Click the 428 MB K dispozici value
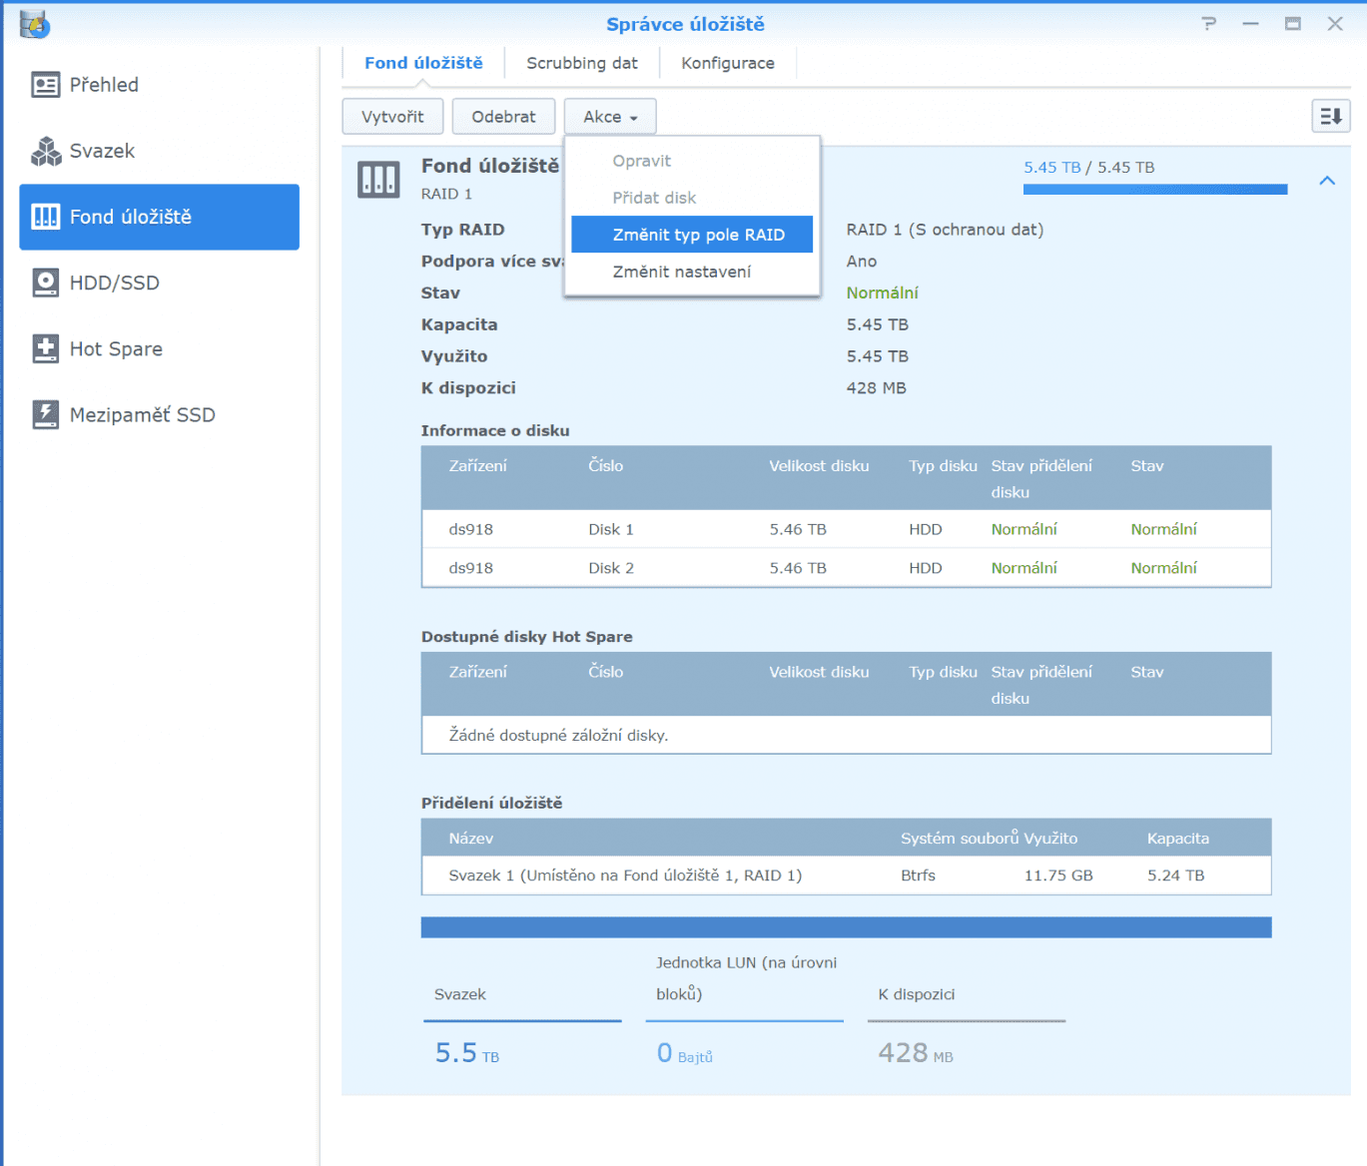 (x=876, y=388)
